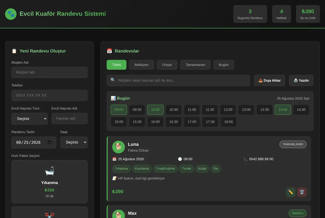Screen dimensions: 325x218
Task: Click the paw logo icon in header
Action: [x=11, y=14]
